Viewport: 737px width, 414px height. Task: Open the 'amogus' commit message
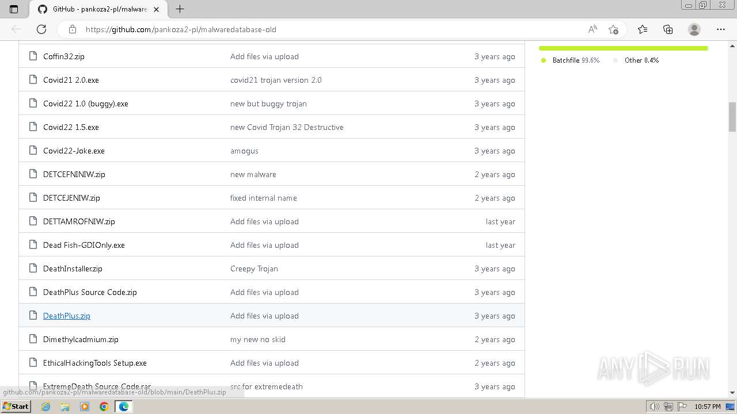pos(244,151)
